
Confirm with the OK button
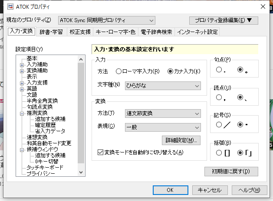point(171,190)
